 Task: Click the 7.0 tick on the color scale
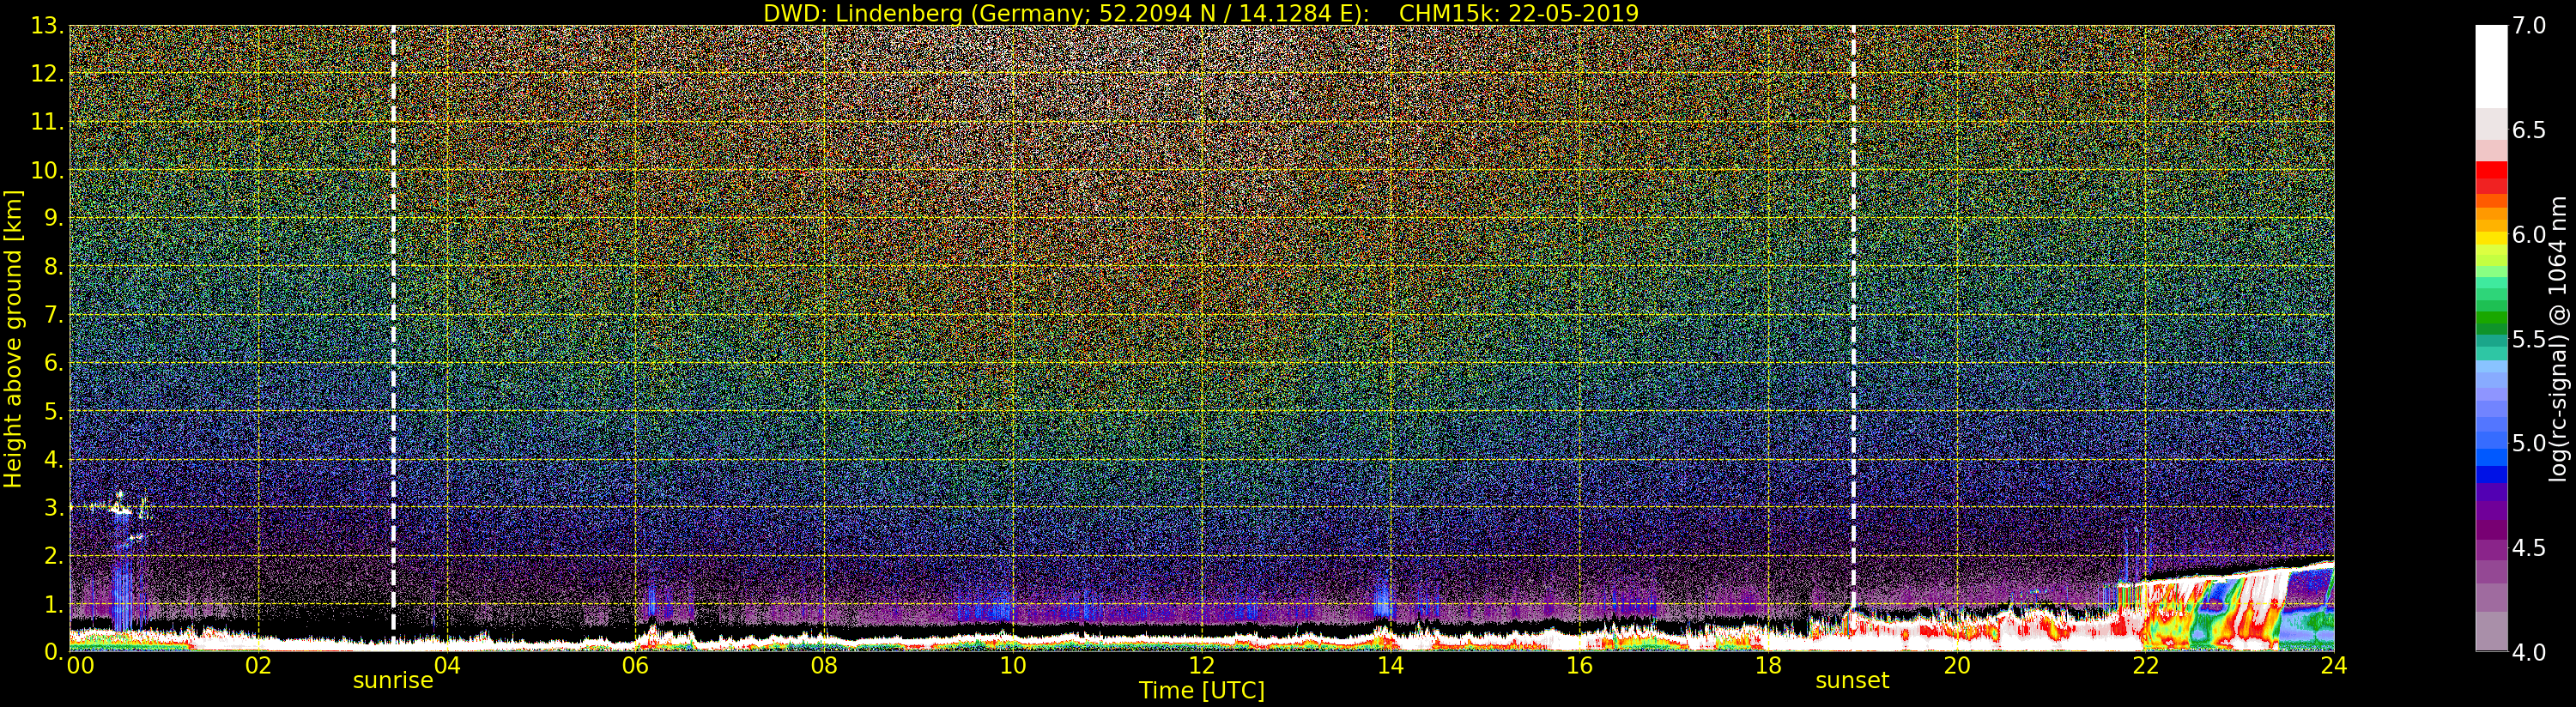(x=2529, y=26)
